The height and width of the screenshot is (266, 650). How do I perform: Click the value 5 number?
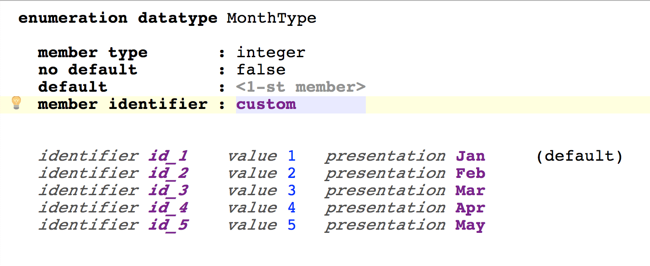pos(291,226)
